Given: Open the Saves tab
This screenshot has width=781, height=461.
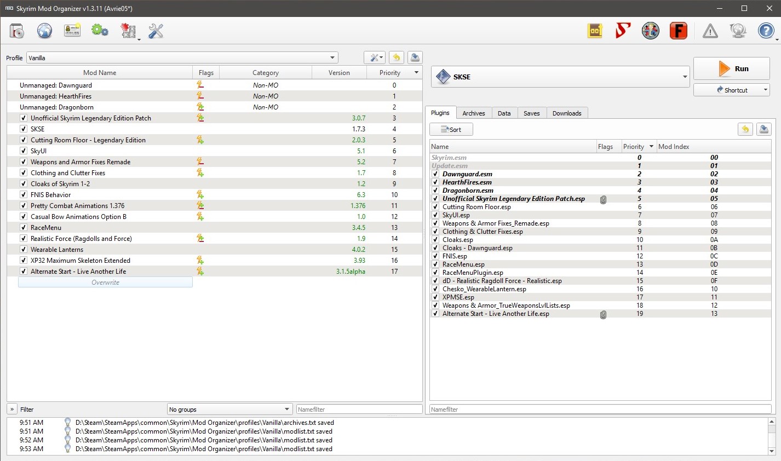Looking at the screenshot, I should (531, 113).
